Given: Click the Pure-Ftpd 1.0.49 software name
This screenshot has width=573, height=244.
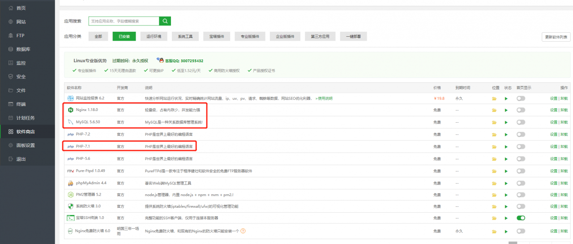Looking at the screenshot, I should point(90,171).
